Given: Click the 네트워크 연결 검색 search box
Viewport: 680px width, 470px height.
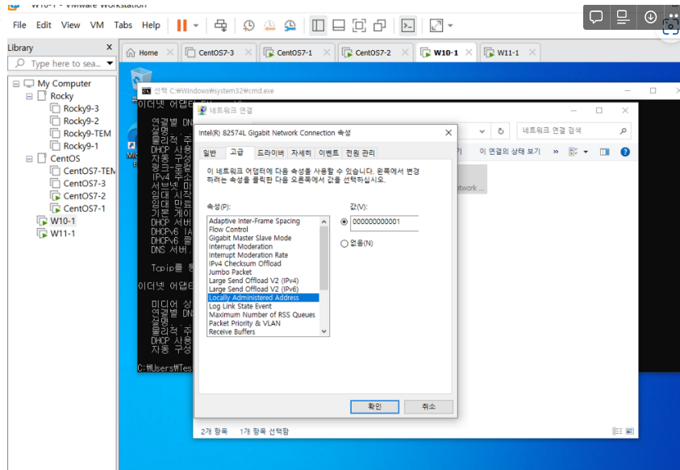Looking at the screenshot, I should pos(574,131).
